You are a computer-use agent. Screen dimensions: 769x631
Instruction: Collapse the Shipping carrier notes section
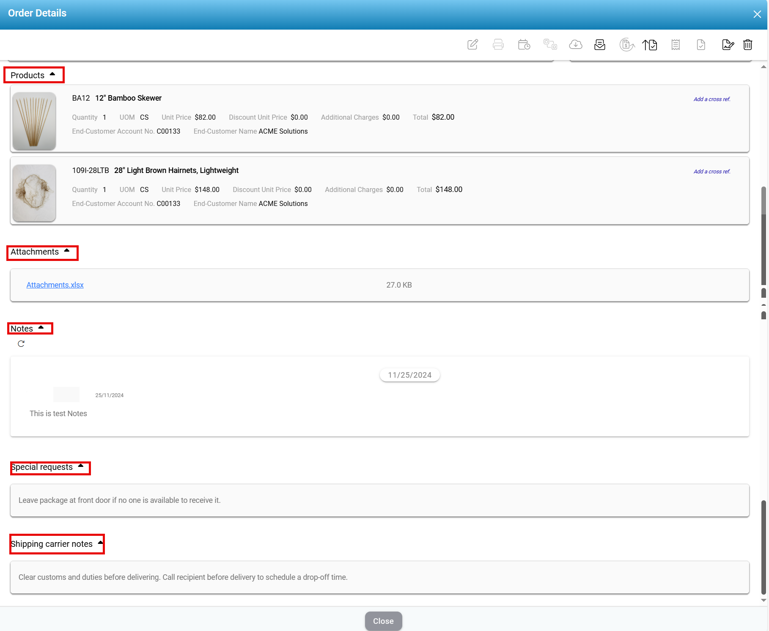[x=100, y=543]
